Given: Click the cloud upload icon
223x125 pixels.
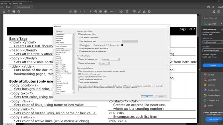Looking at the screenshot, I should click(x=9, y=11).
